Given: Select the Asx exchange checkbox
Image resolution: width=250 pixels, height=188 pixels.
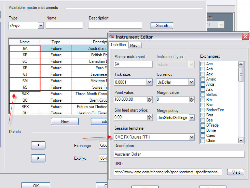Looking at the screenshot, I should point(203,89).
